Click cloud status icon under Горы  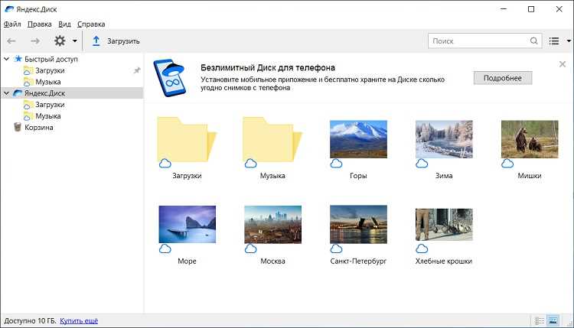point(337,164)
